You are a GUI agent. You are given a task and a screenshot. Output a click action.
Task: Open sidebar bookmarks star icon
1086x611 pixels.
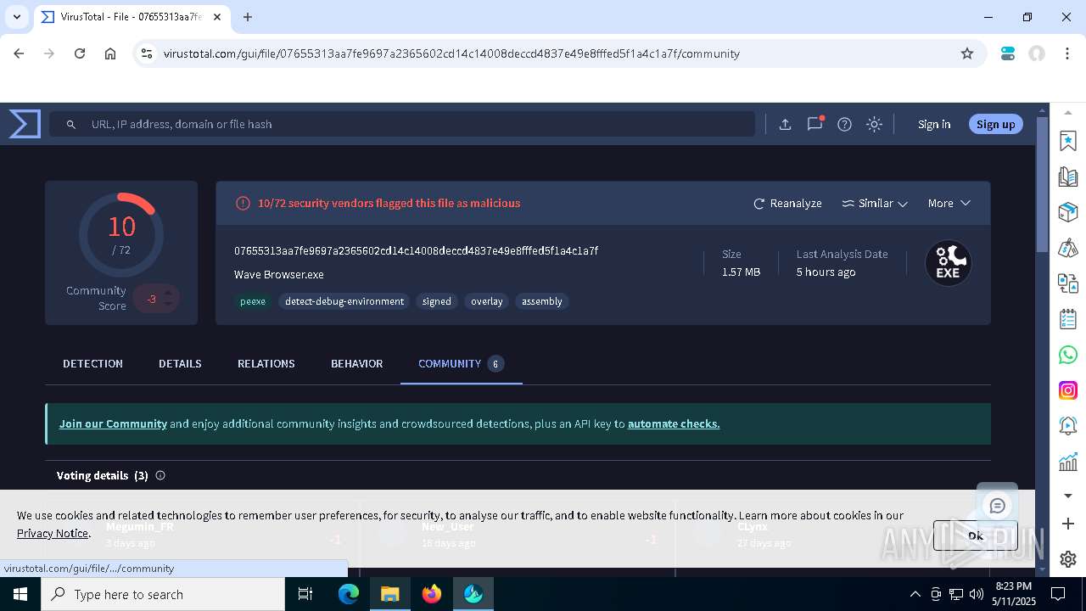coord(1068,141)
